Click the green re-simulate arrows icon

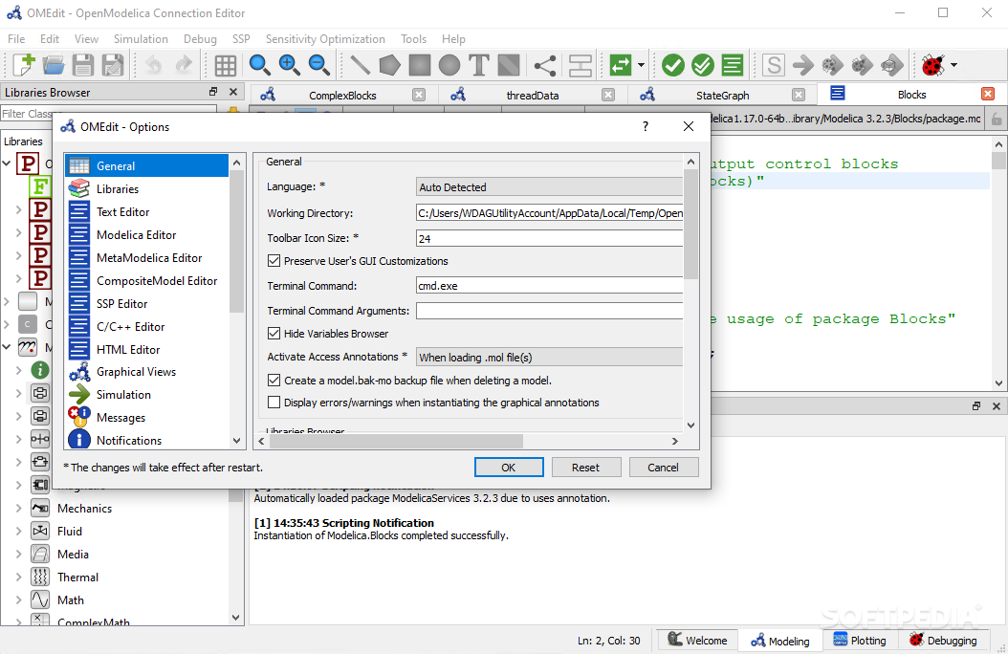point(621,65)
